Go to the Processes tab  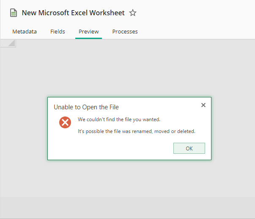(x=125, y=32)
